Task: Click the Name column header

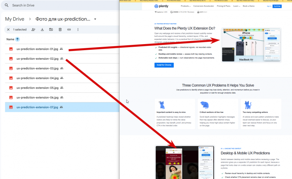Action: [x=10, y=39]
